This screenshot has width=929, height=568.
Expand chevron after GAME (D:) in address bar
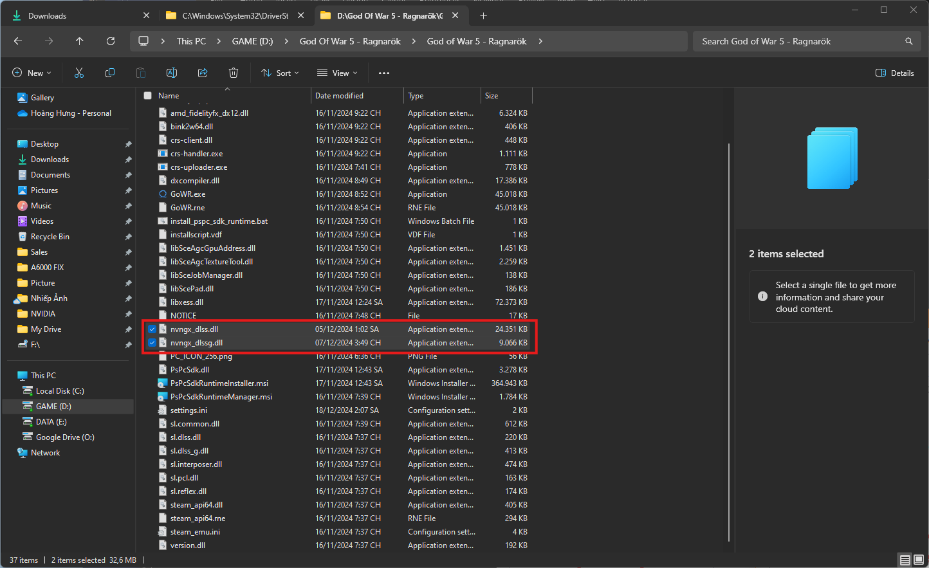(x=286, y=41)
